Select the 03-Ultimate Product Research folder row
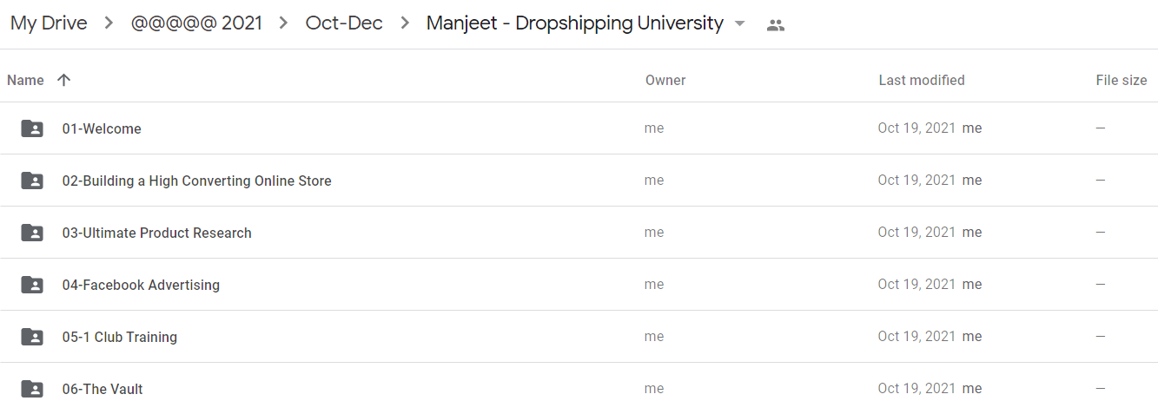1158x414 pixels. tap(579, 233)
